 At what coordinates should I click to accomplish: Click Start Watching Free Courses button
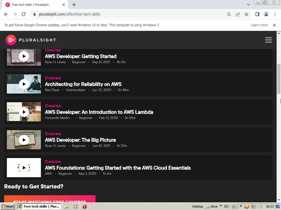tap(50, 199)
